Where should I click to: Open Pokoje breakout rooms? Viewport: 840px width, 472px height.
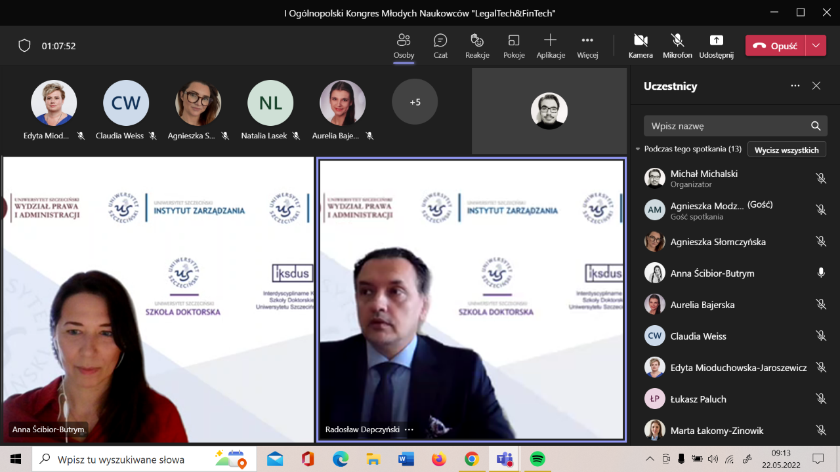(514, 46)
